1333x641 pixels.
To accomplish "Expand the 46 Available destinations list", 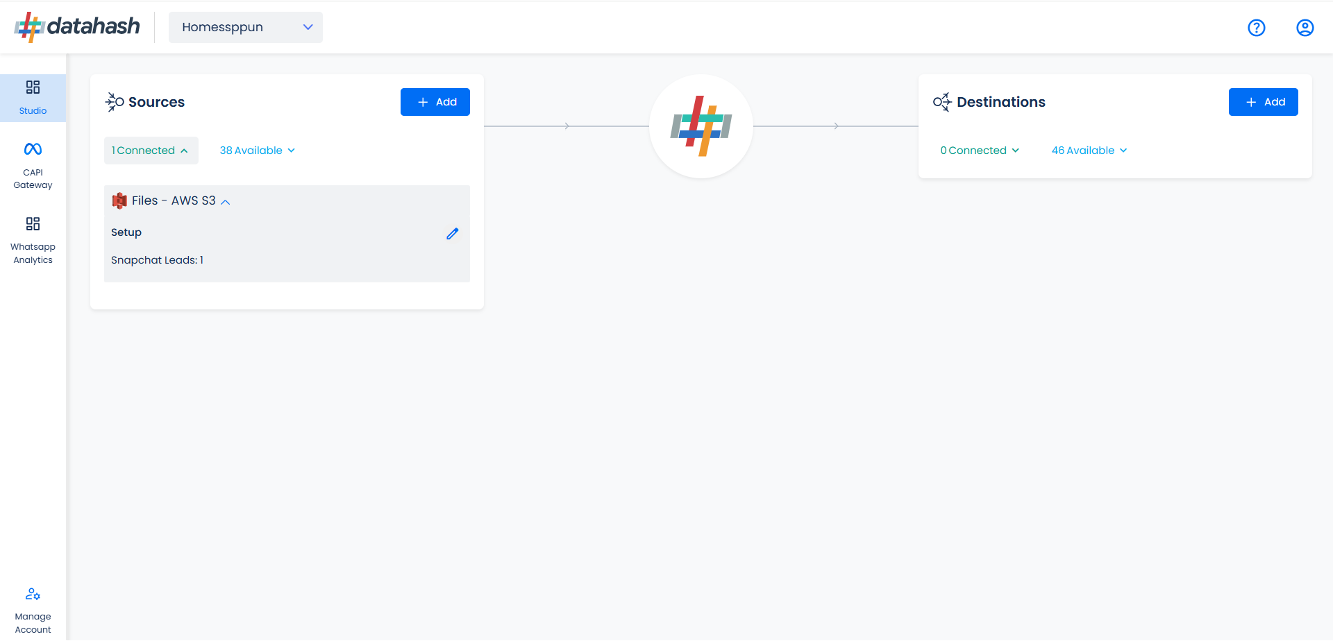I will pyautogui.click(x=1089, y=151).
